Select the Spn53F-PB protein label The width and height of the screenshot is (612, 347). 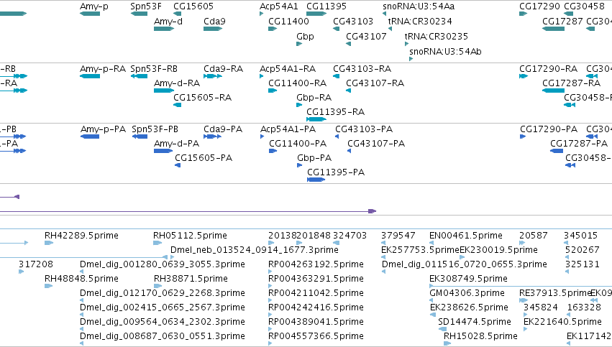[x=155, y=129]
